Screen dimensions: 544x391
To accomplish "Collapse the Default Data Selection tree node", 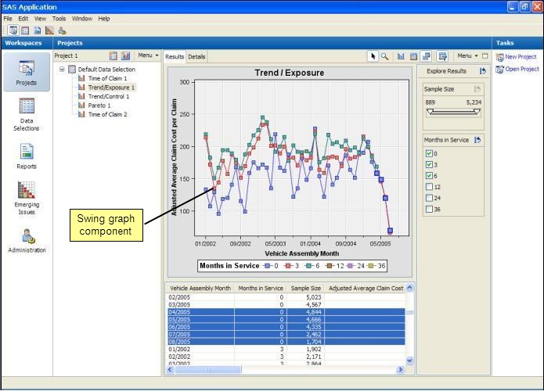I will tap(62, 70).
